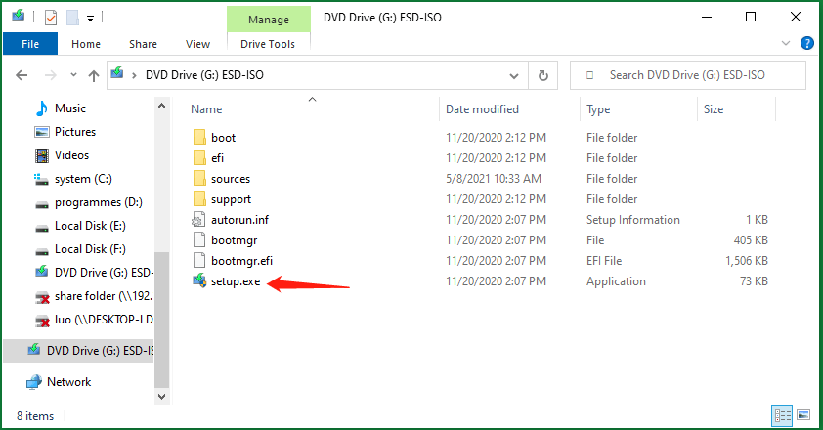Click the Search DVD Drive search box
The image size is (823, 430).
click(x=687, y=75)
